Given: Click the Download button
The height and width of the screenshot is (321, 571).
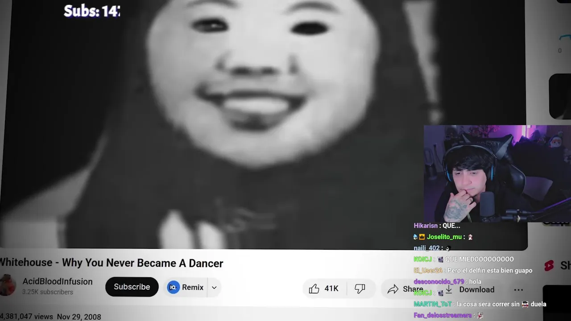Looking at the screenshot, I should 470,289.
